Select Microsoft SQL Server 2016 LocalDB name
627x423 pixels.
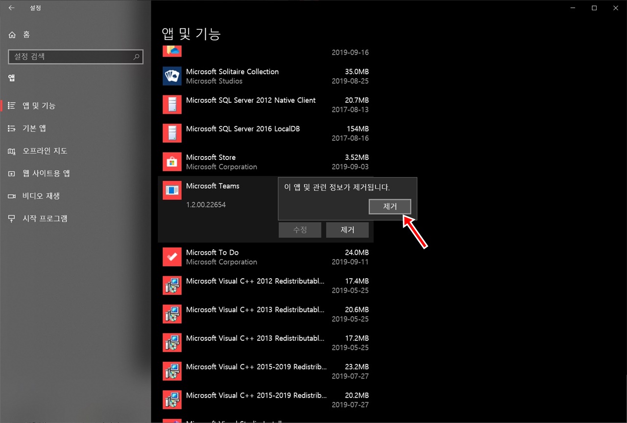tap(243, 129)
